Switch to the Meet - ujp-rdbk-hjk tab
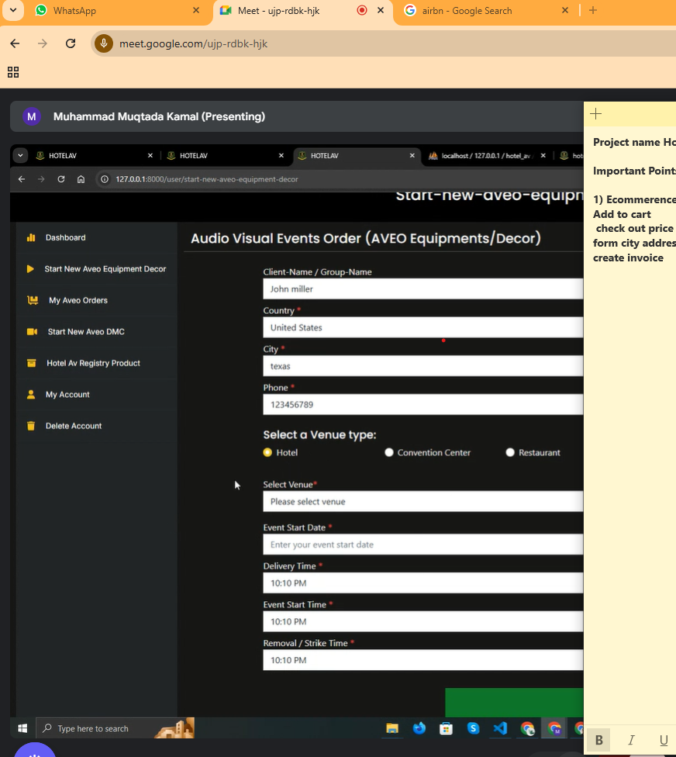Viewport: 676px width, 757px height. point(303,11)
